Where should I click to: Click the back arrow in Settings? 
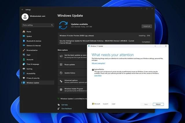tap(23, 10)
